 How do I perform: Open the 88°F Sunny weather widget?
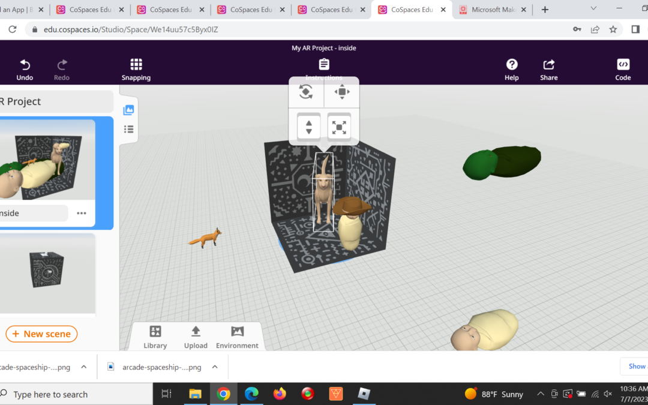[494, 394]
